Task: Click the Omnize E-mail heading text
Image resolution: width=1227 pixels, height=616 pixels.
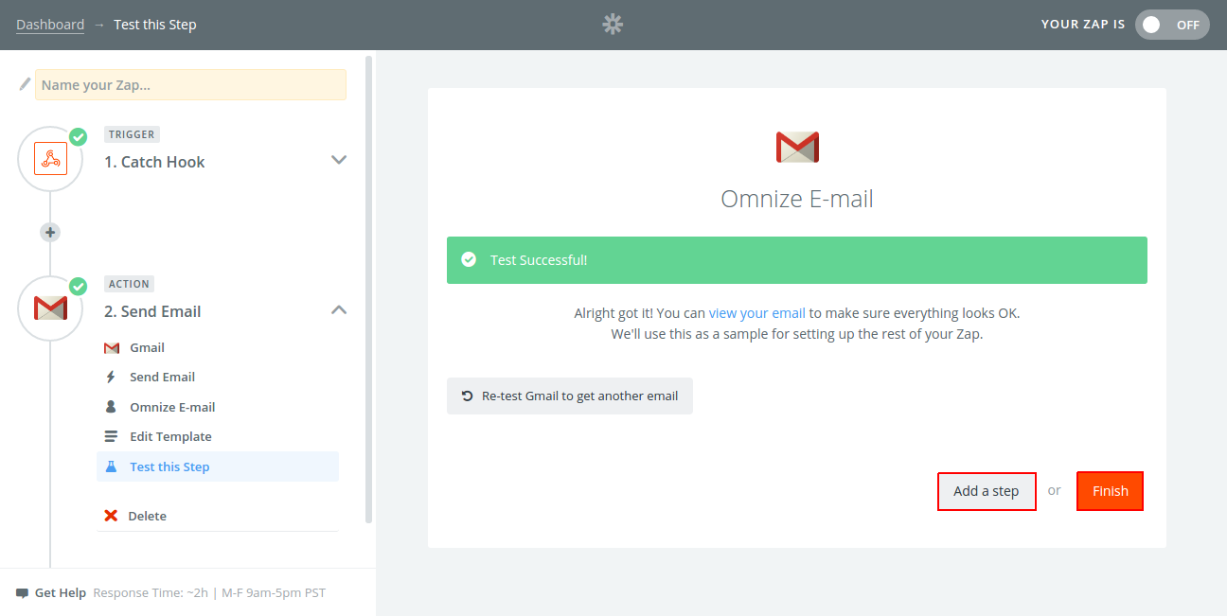Action: click(797, 199)
